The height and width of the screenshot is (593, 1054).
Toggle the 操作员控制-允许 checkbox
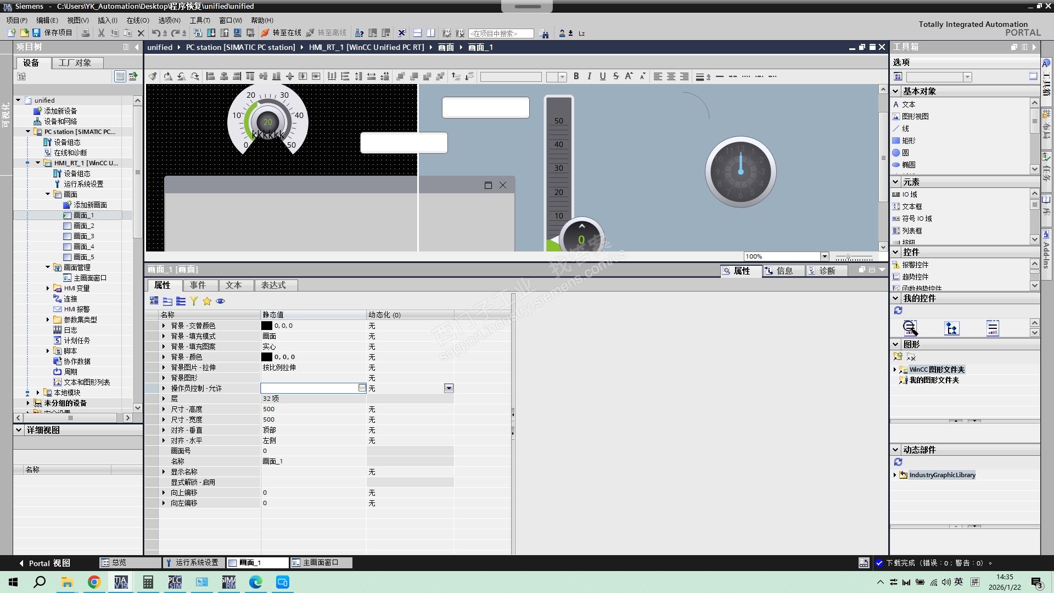pos(362,388)
